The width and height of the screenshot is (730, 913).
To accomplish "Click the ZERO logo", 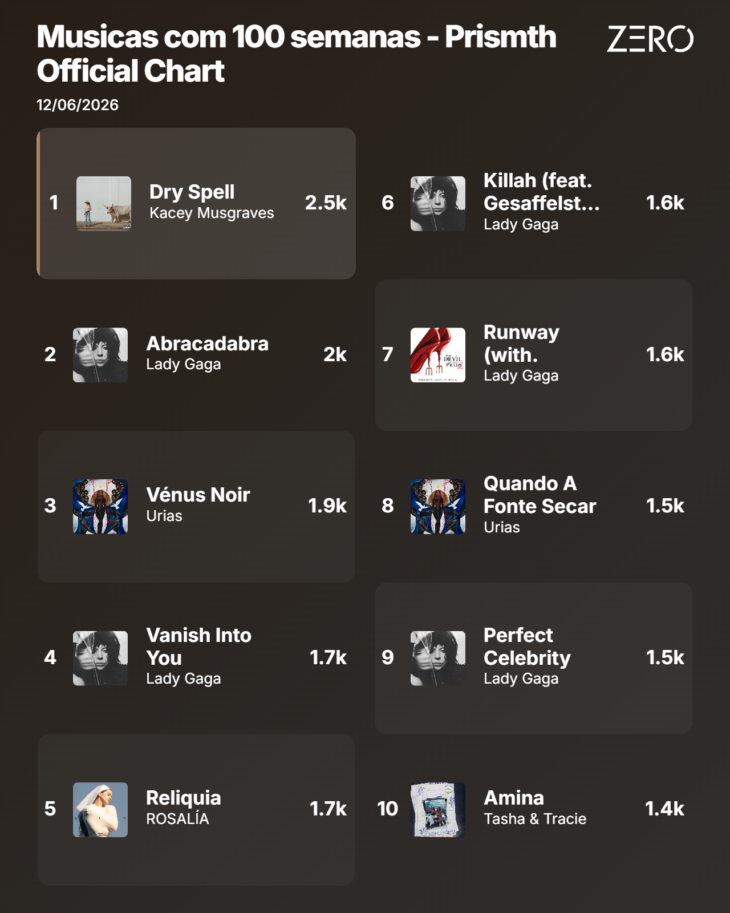I will pos(650,39).
